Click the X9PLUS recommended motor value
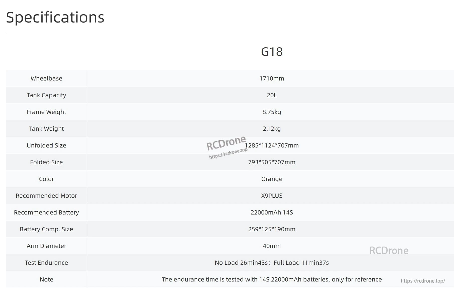The width and height of the screenshot is (454, 292). pos(272,196)
